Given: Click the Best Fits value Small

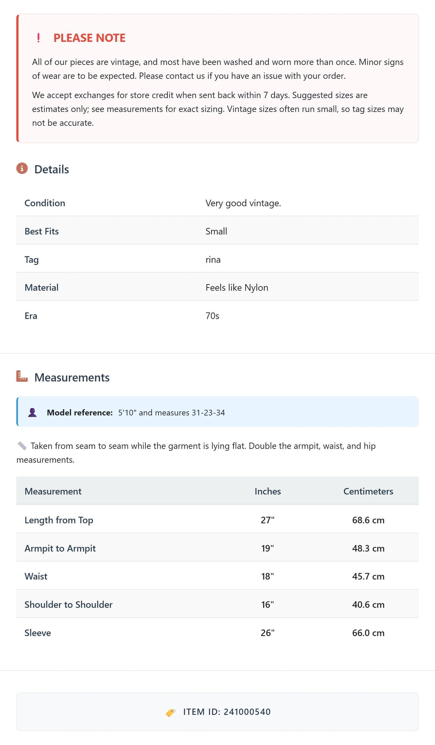Looking at the screenshot, I should coord(216,231).
